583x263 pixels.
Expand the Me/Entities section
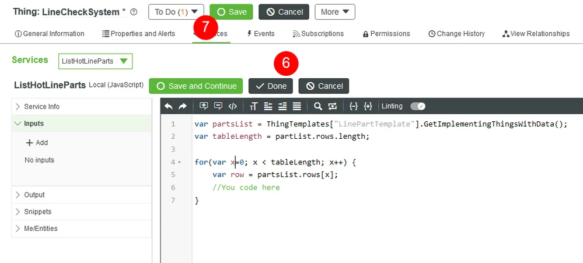click(82, 229)
